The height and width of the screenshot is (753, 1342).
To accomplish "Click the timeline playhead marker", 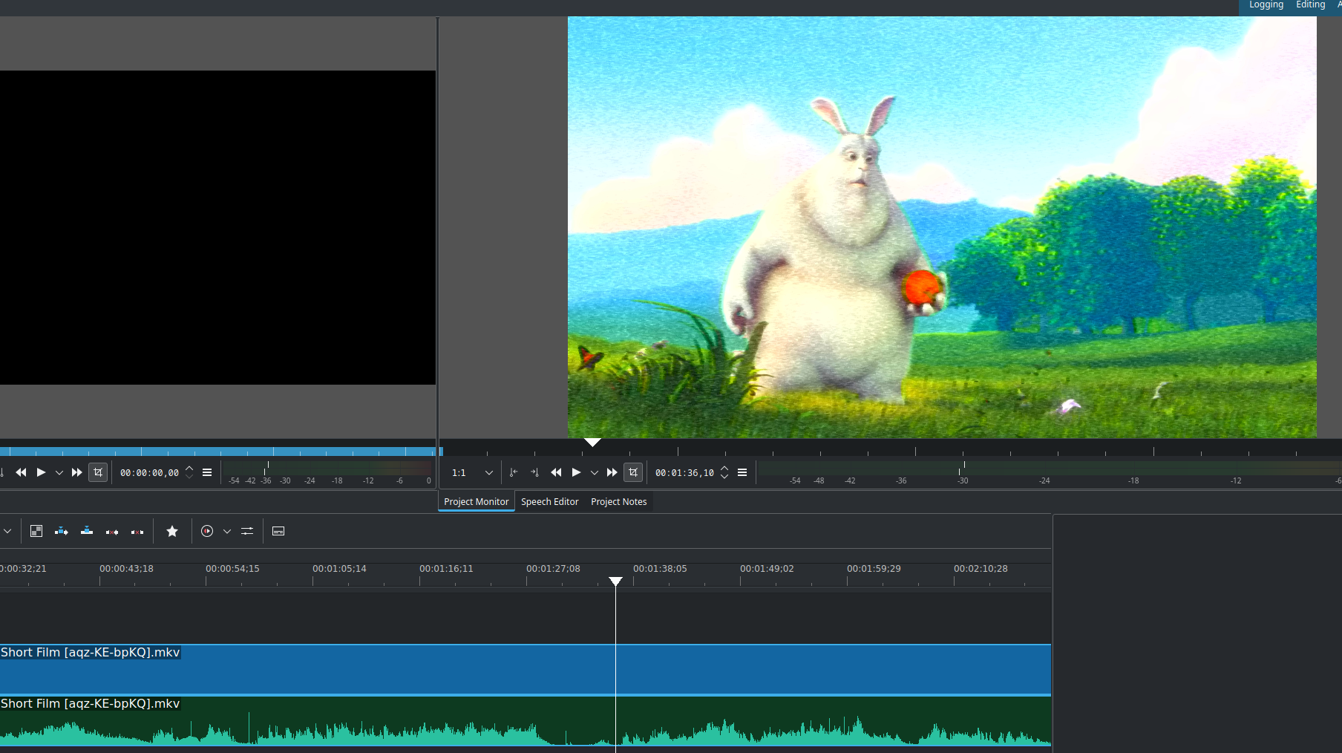I will click(616, 581).
